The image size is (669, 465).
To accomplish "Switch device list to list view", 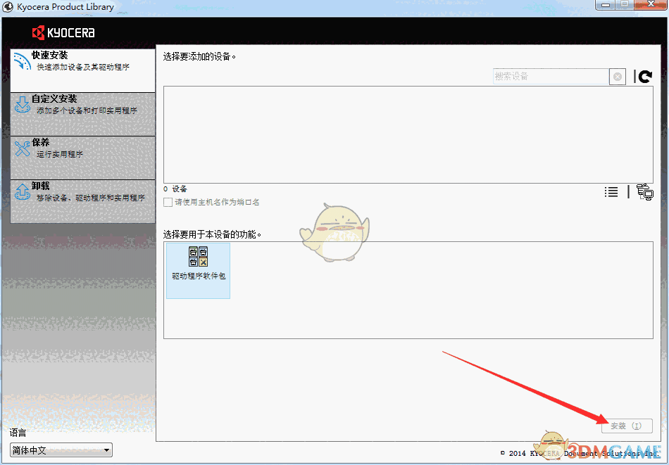I will 611,192.
